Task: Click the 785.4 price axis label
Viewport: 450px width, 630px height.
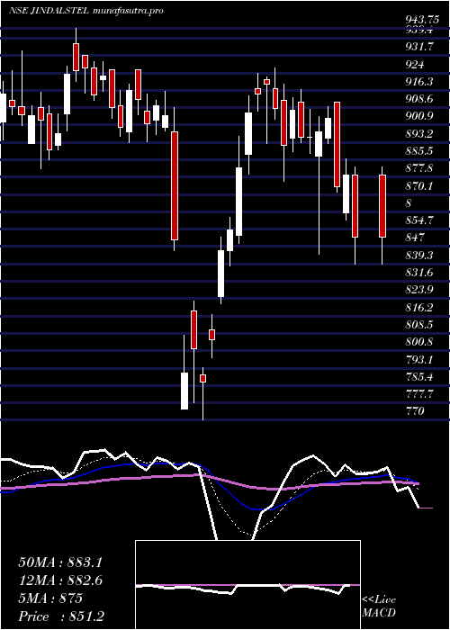Action: pos(420,377)
